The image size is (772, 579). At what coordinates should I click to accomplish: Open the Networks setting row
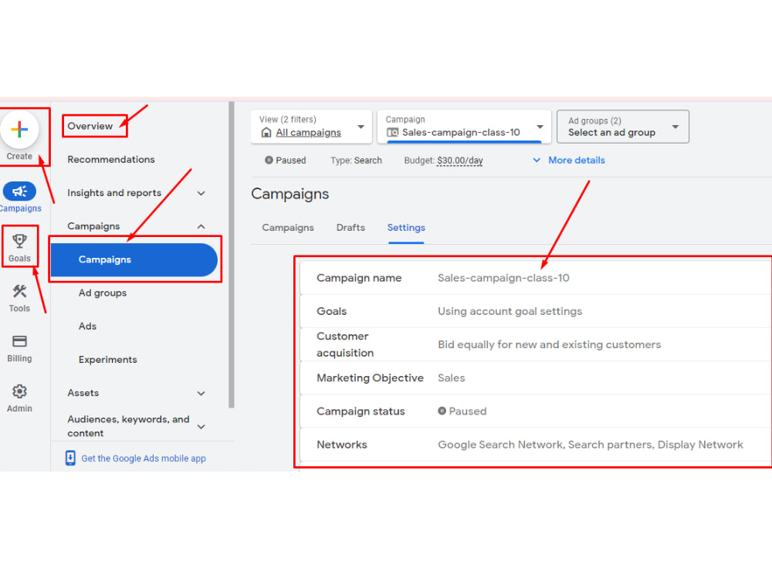pos(536,445)
